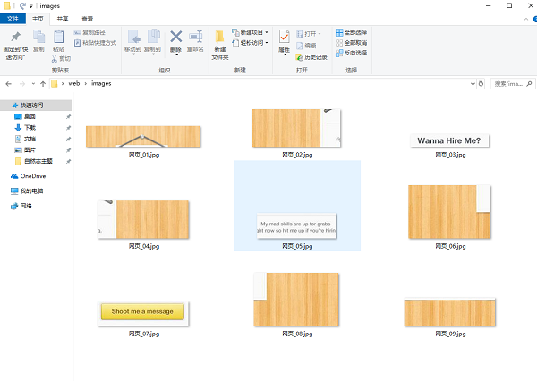Select OneDrive in the navigation pane

(x=32, y=176)
